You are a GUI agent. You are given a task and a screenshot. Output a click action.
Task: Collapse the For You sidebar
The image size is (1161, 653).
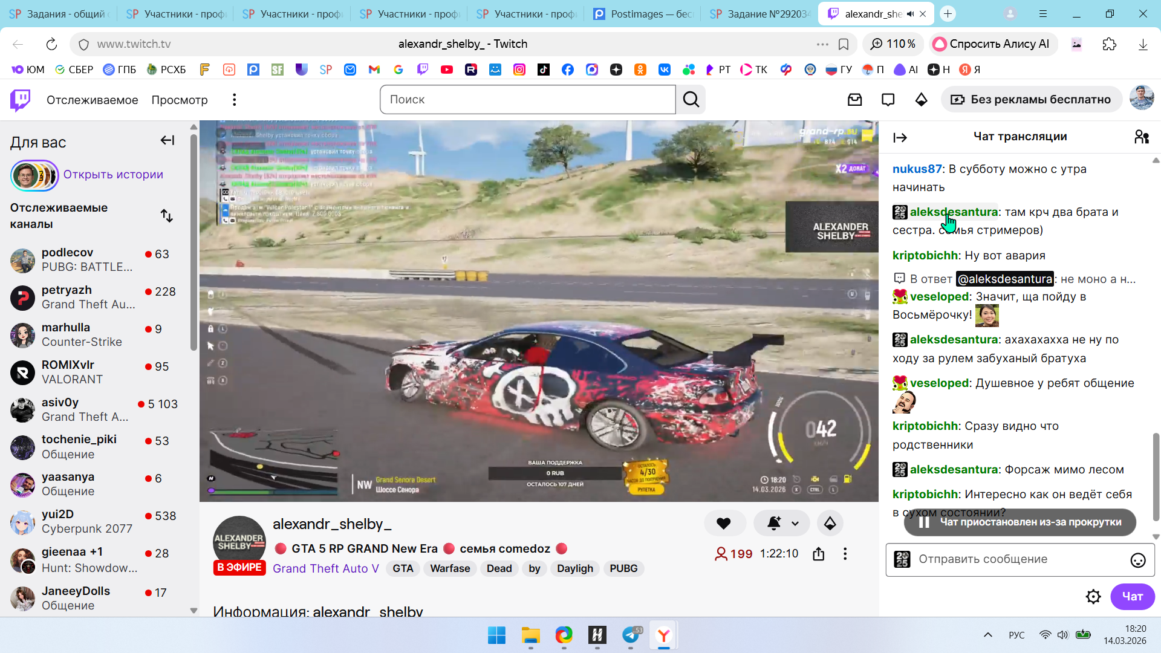pyautogui.click(x=167, y=140)
